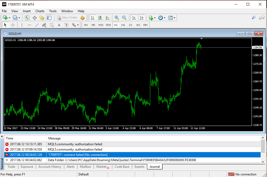Open the Navigator star-folder icon
Viewport: 267px width, 177px height.
pos(42,18)
